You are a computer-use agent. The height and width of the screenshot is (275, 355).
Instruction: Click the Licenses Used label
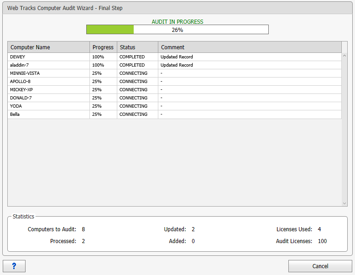point(294,229)
